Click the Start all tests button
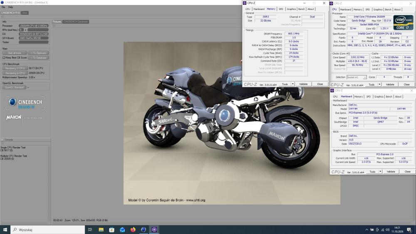This screenshot has width=416, height=234. [x=15, y=53]
